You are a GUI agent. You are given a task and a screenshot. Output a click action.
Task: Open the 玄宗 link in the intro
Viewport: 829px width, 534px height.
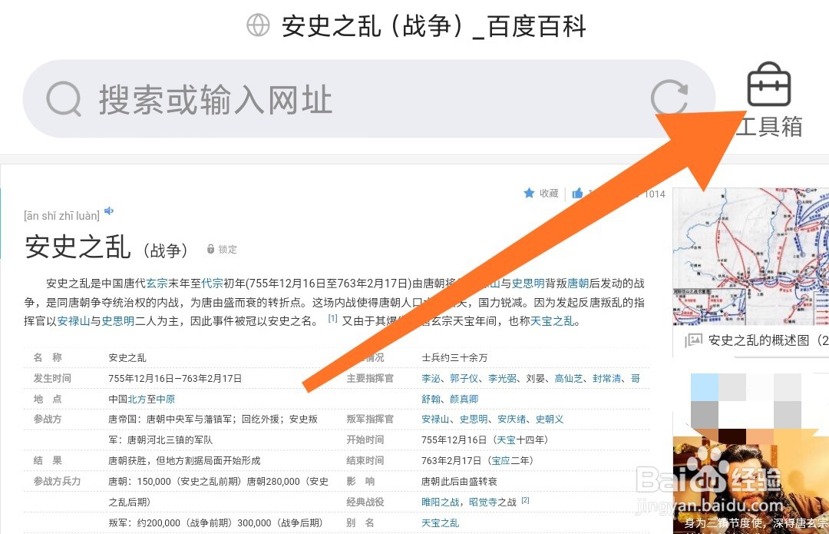[x=157, y=284]
